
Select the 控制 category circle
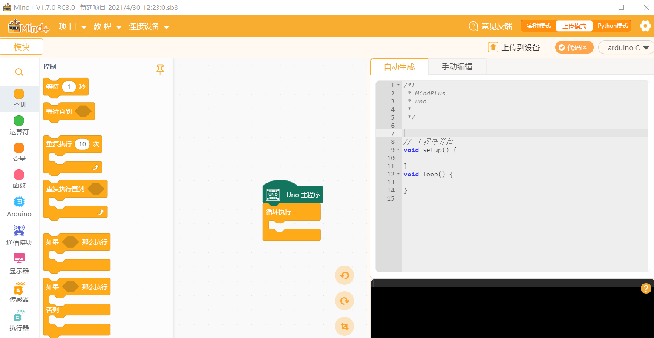pyautogui.click(x=19, y=94)
